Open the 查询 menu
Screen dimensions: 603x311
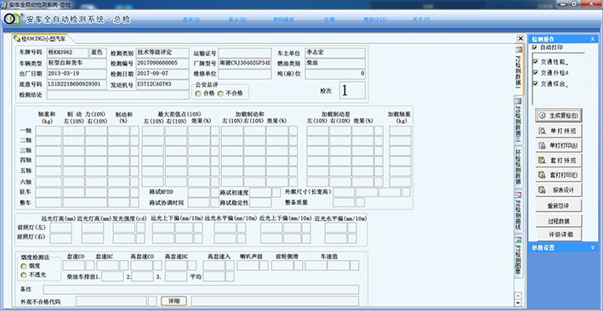pyautogui.click(x=191, y=20)
